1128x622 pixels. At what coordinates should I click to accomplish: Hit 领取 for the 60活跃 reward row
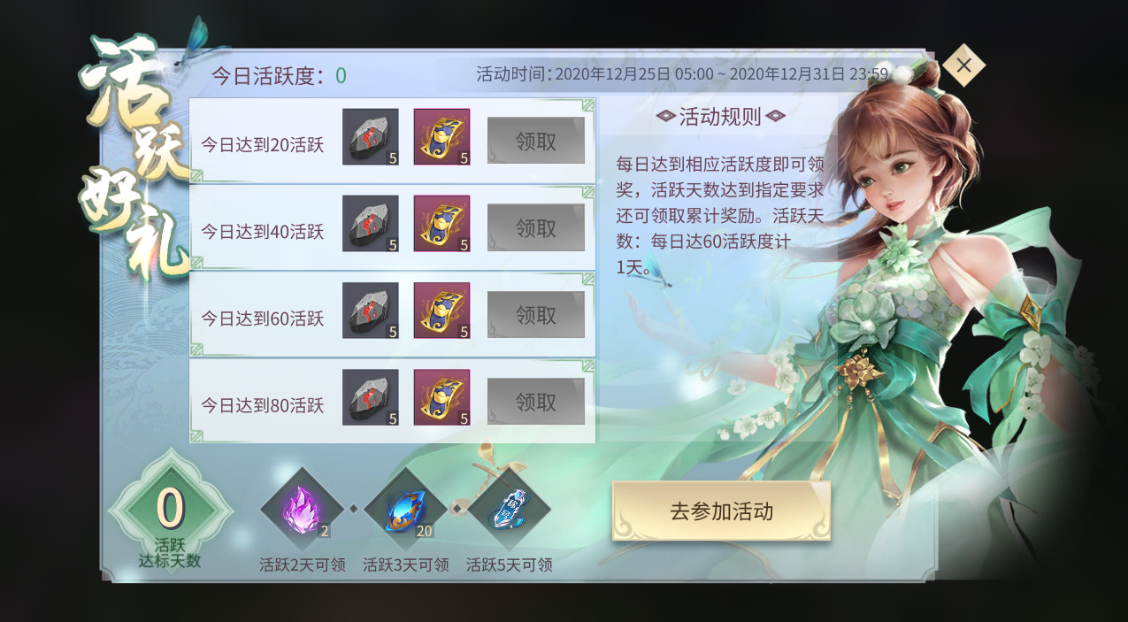pos(536,314)
